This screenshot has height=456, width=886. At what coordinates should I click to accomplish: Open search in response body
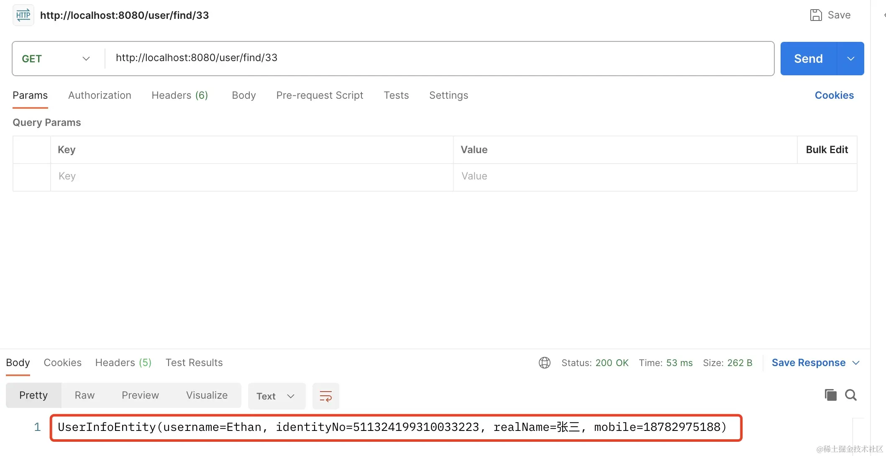click(851, 395)
